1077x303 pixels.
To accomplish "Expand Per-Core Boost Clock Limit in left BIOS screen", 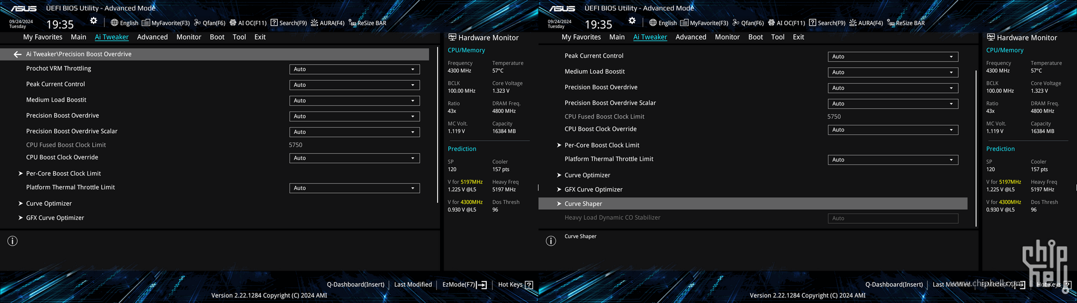I will [60, 174].
